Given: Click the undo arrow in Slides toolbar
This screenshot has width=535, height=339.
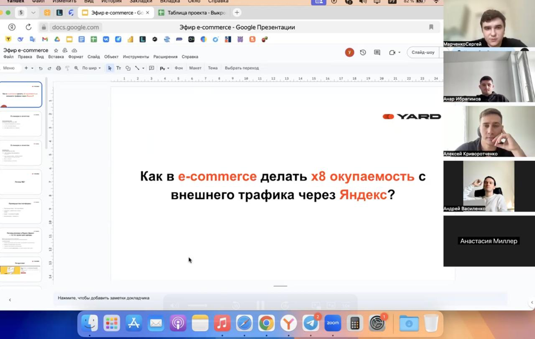Looking at the screenshot, I should (41, 68).
